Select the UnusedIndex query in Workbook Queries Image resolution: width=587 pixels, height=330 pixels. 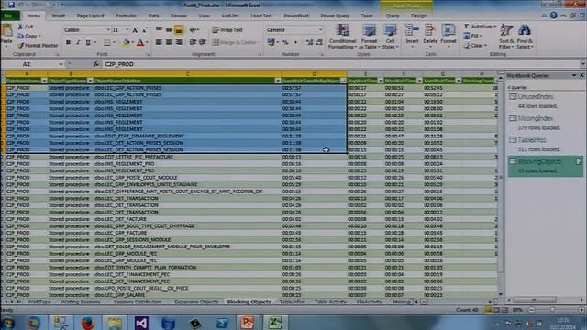click(x=535, y=97)
